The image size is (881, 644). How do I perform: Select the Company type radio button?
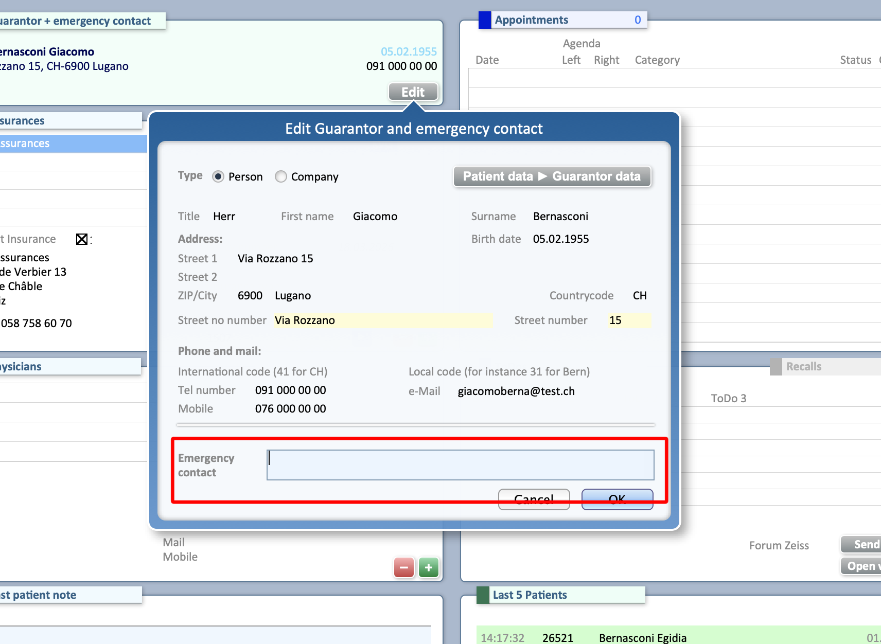click(281, 177)
